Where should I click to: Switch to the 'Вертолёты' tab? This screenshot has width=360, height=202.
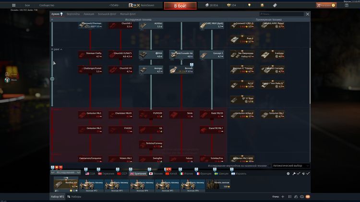tap(73, 14)
